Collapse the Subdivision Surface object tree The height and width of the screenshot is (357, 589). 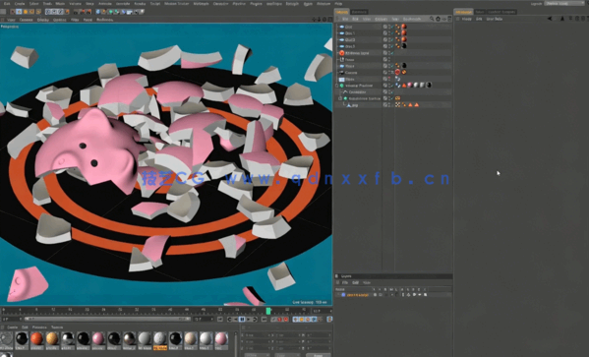click(340, 98)
